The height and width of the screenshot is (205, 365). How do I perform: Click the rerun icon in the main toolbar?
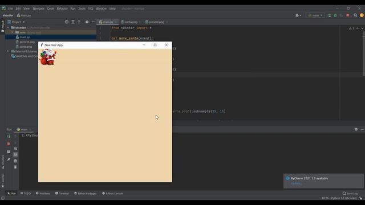tap(329, 15)
